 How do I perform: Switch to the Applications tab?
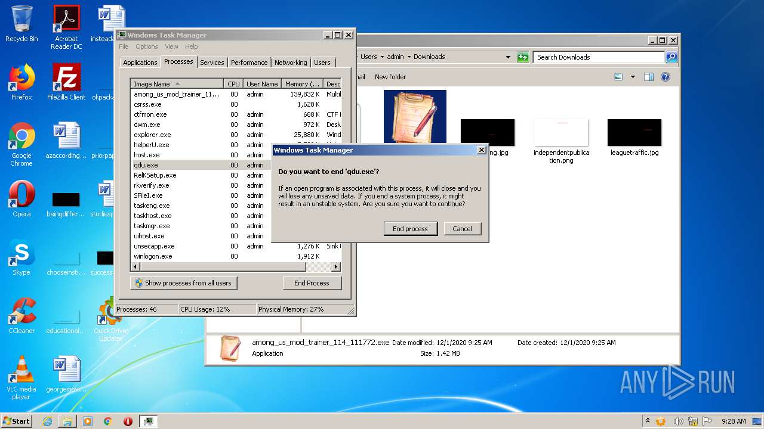tap(140, 63)
